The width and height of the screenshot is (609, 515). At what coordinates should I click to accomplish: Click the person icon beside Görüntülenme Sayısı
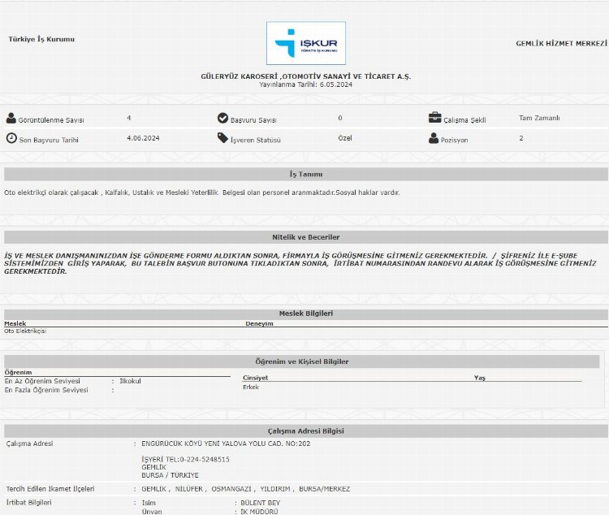[11, 119]
